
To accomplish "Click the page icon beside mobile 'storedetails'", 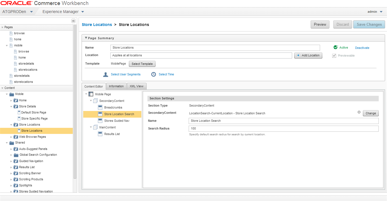I will 15,64.
